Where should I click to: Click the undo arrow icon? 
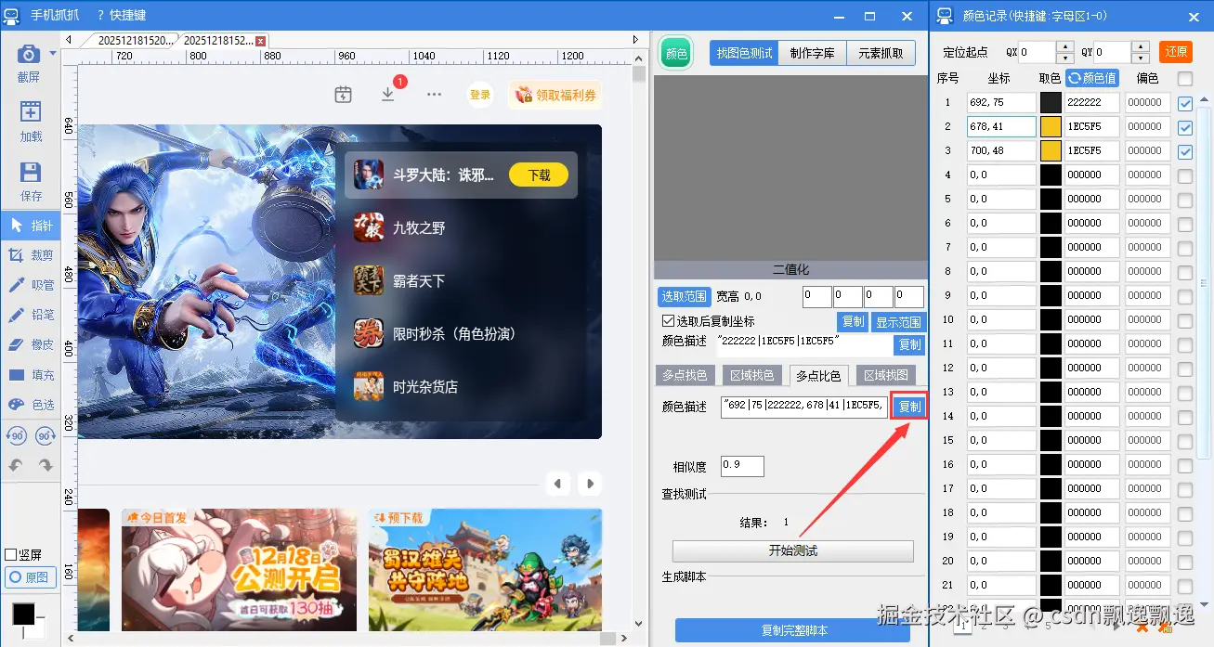click(16, 465)
